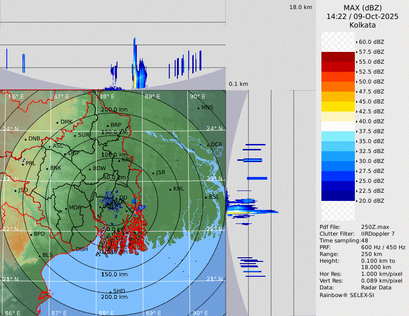Click the 18.0 km height label

click(x=301, y=7)
